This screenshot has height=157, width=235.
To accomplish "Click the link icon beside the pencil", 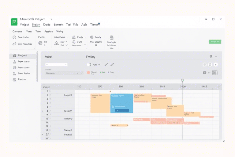I will (112, 65).
